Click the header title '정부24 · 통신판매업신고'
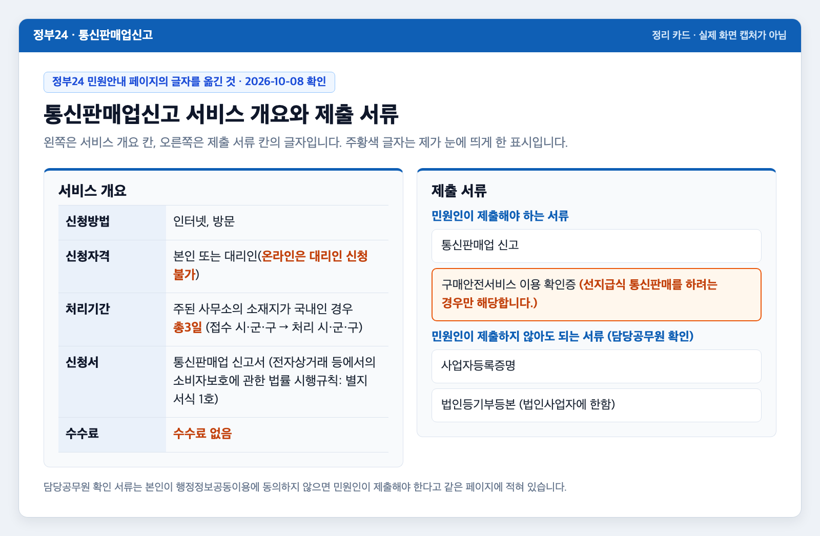Image resolution: width=820 pixels, height=536 pixels. [93, 35]
